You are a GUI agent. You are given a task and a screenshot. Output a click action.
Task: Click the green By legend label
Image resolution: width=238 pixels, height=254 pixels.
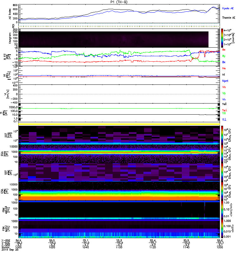(224, 56)
